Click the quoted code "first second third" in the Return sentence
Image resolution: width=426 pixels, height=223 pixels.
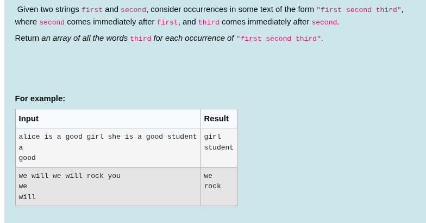[x=278, y=39]
